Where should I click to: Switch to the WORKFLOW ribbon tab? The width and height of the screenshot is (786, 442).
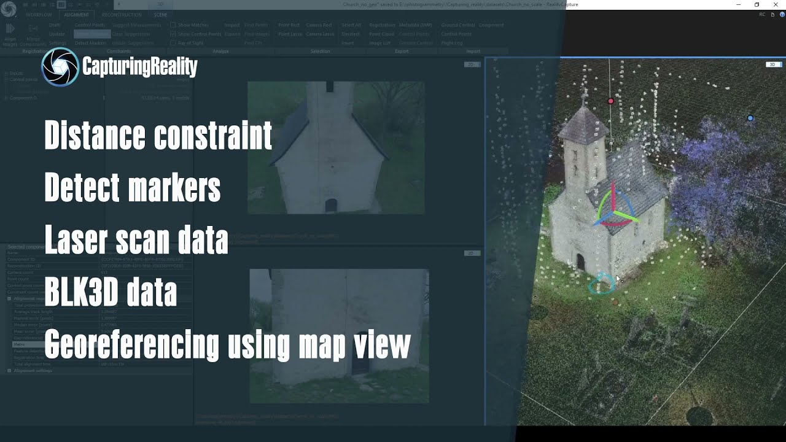(39, 15)
